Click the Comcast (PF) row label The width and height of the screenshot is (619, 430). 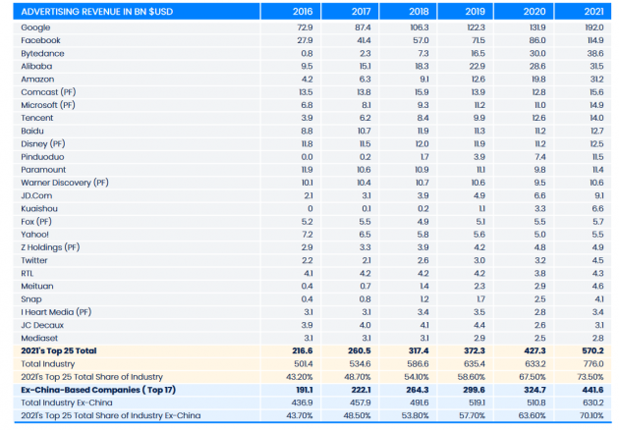pos(48,92)
